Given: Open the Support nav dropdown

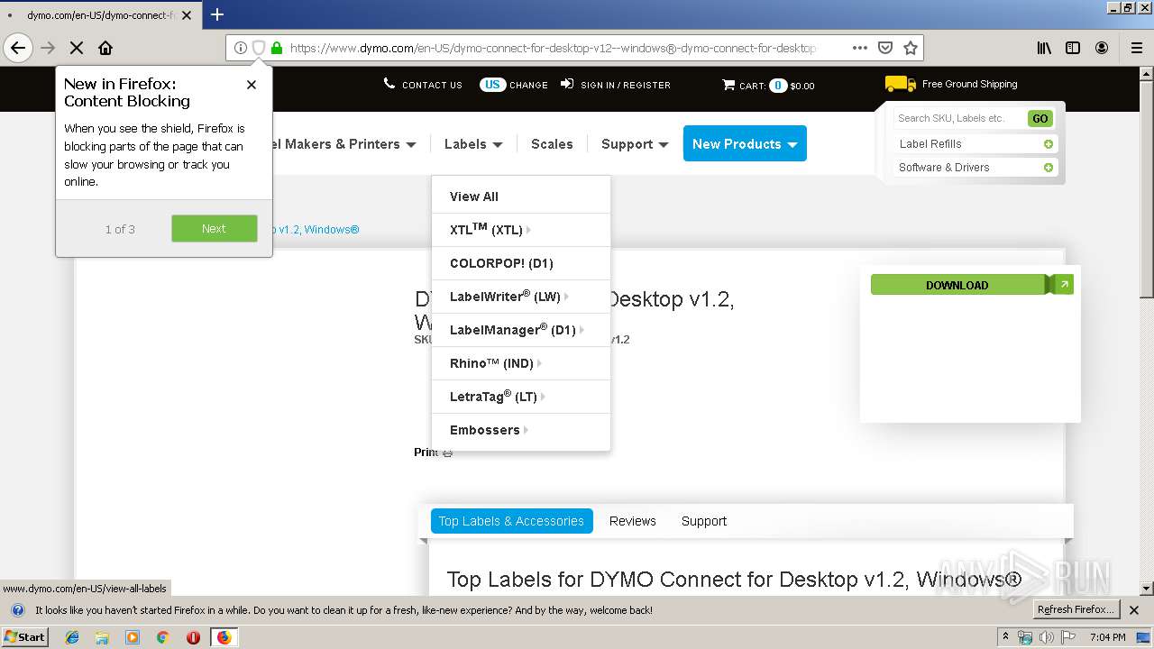Looking at the screenshot, I should [x=635, y=144].
